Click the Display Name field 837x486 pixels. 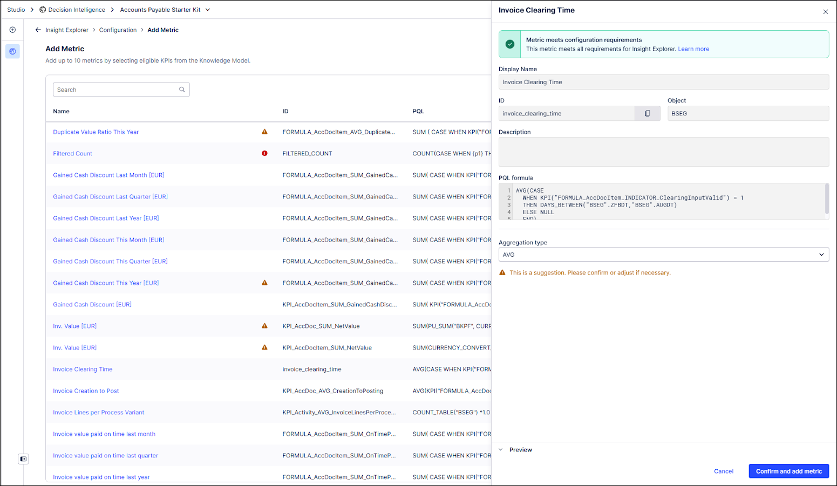click(664, 82)
